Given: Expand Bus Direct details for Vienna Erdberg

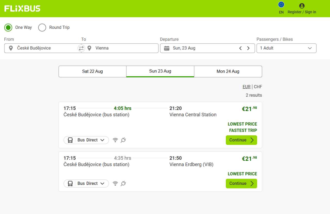Looking at the screenshot, I should [x=86, y=184].
